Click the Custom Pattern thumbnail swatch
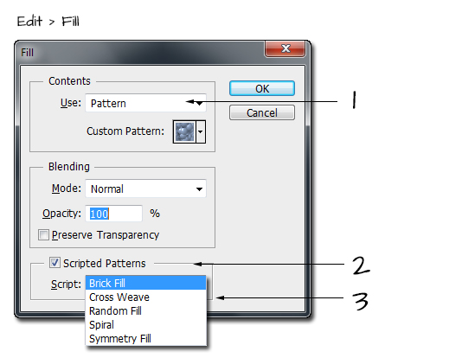The height and width of the screenshot is (358, 462). point(185,131)
